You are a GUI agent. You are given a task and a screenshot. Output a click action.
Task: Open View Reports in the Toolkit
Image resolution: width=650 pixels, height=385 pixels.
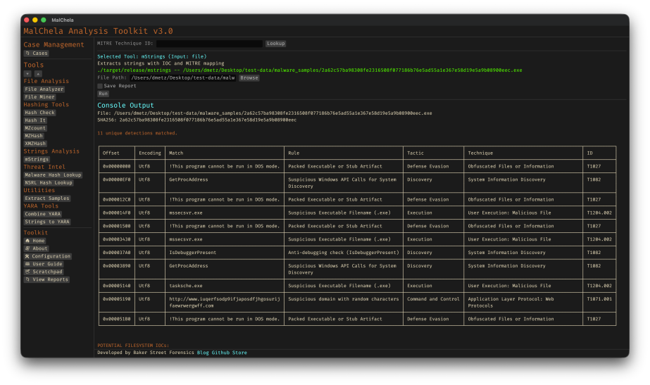(46, 279)
